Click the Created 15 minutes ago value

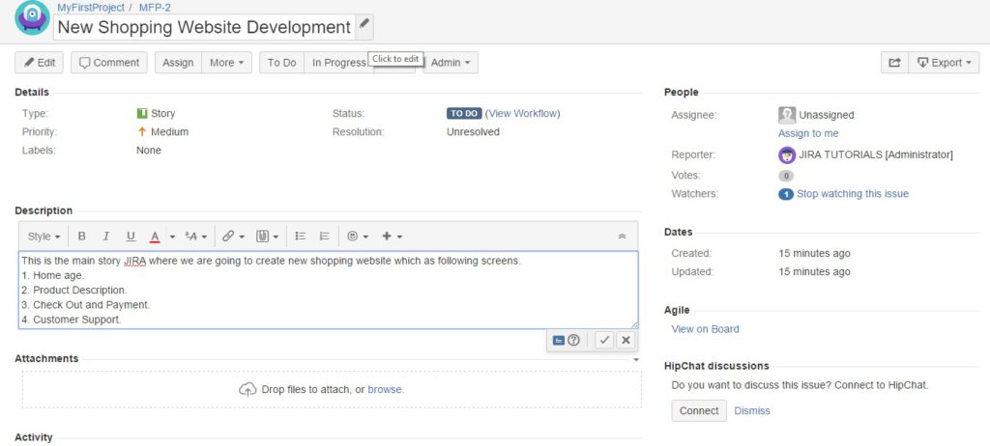(x=814, y=253)
